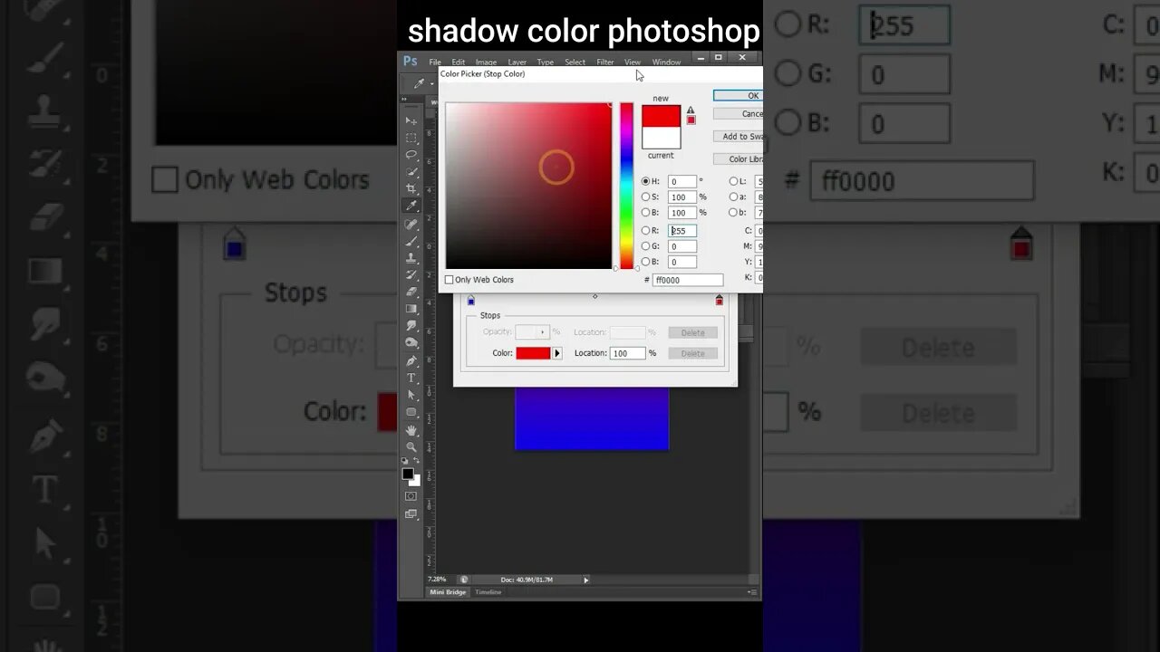Select the Clone Stamp tool
This screenshot has height=652, width=1160.
tap(411, 258)
